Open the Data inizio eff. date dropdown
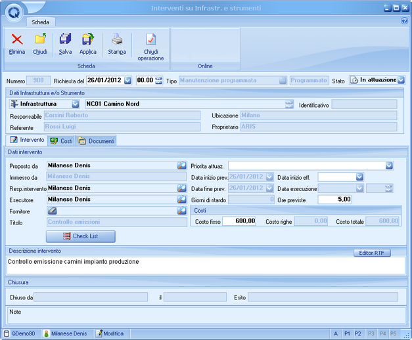Image resolution: width=412 pixels, height=340 pixels. tap(359, 177)
